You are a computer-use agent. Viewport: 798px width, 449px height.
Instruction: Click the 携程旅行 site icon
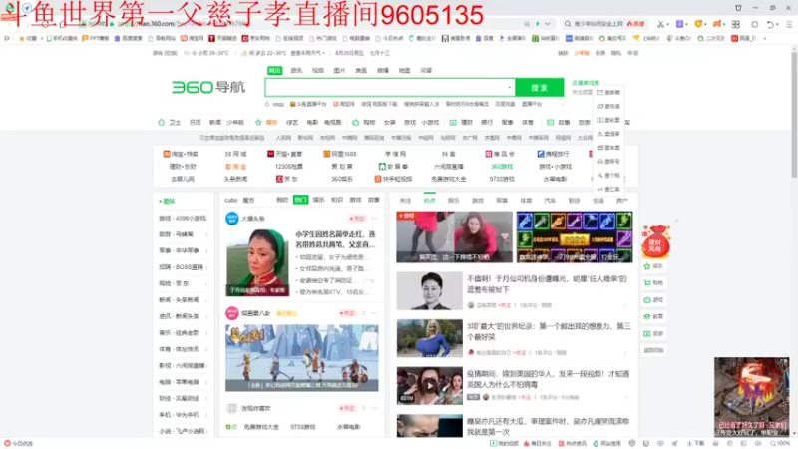coord(541,154)
